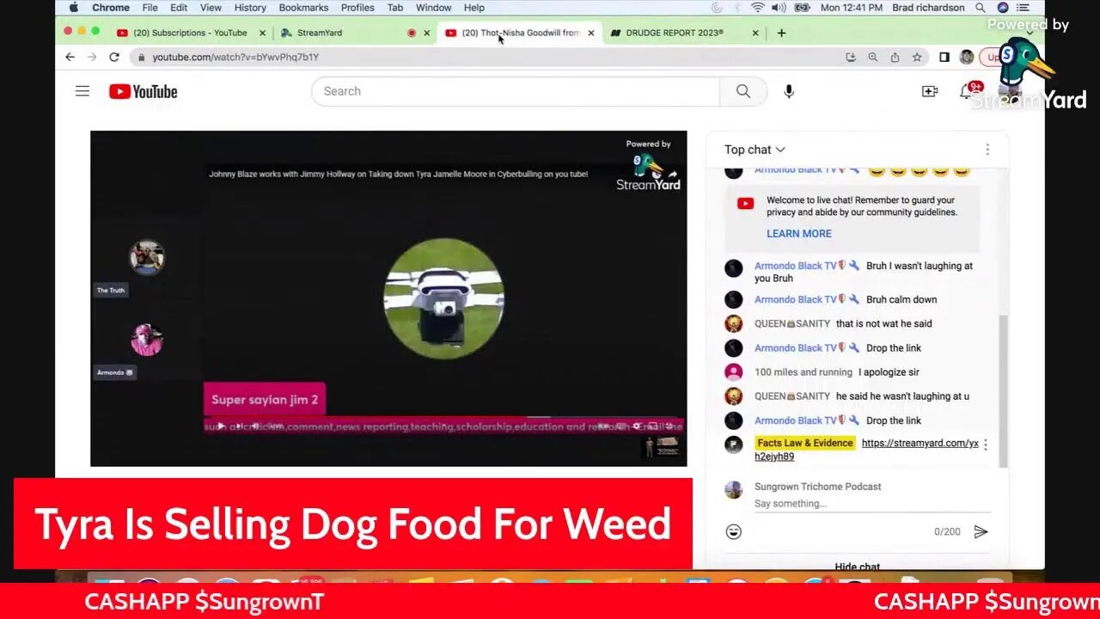The image size is (1100, 619).
Task: Click the chat message 'I apologize sir'
Action: [x=889, y=372]
